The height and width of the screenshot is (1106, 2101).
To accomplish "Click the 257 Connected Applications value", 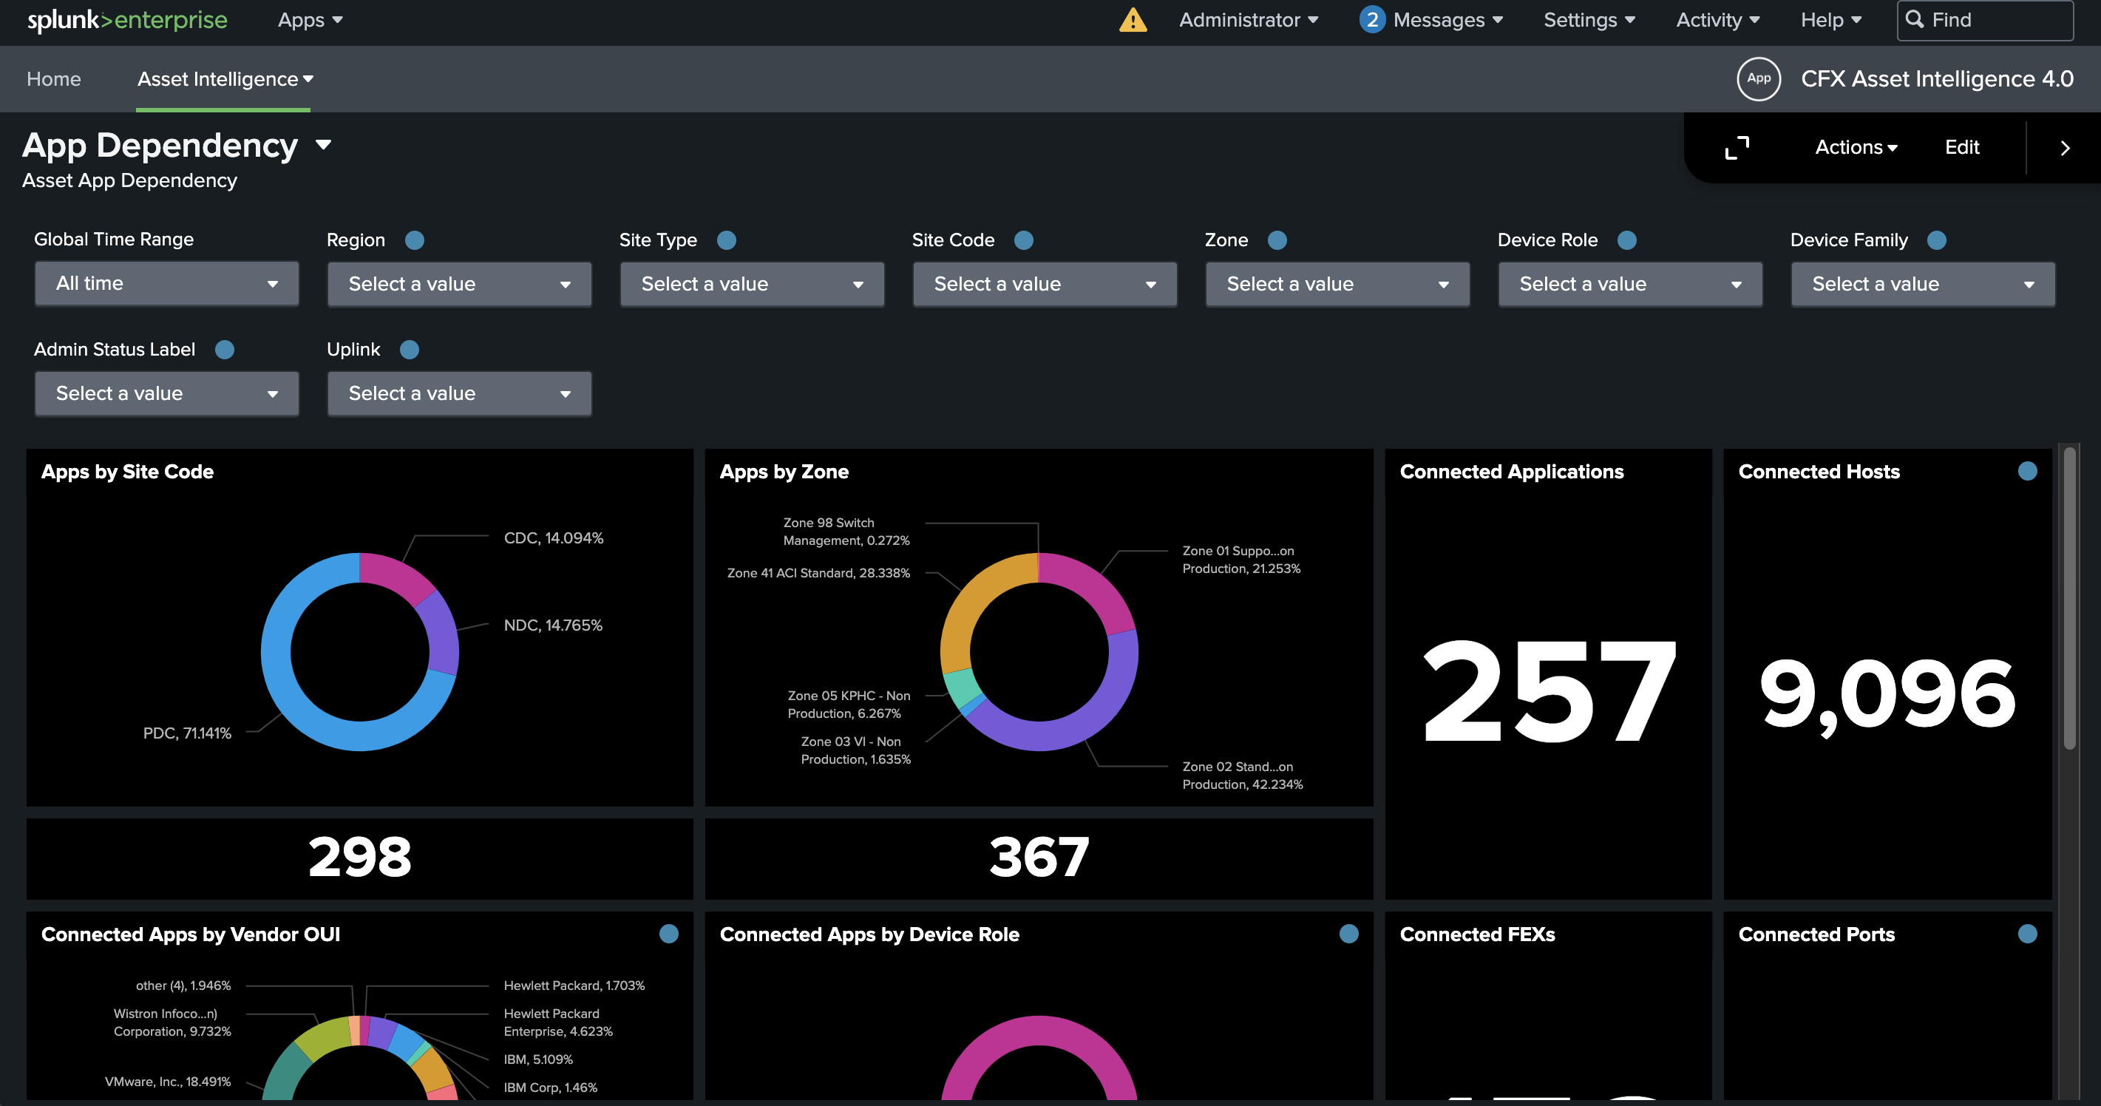I will click(1548, 692).
